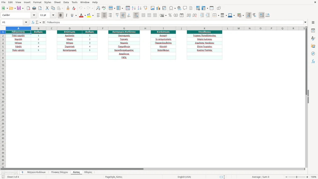Apply the red font color swatch
This screenshot has width=318, height=179.
[x=81, y=15]
